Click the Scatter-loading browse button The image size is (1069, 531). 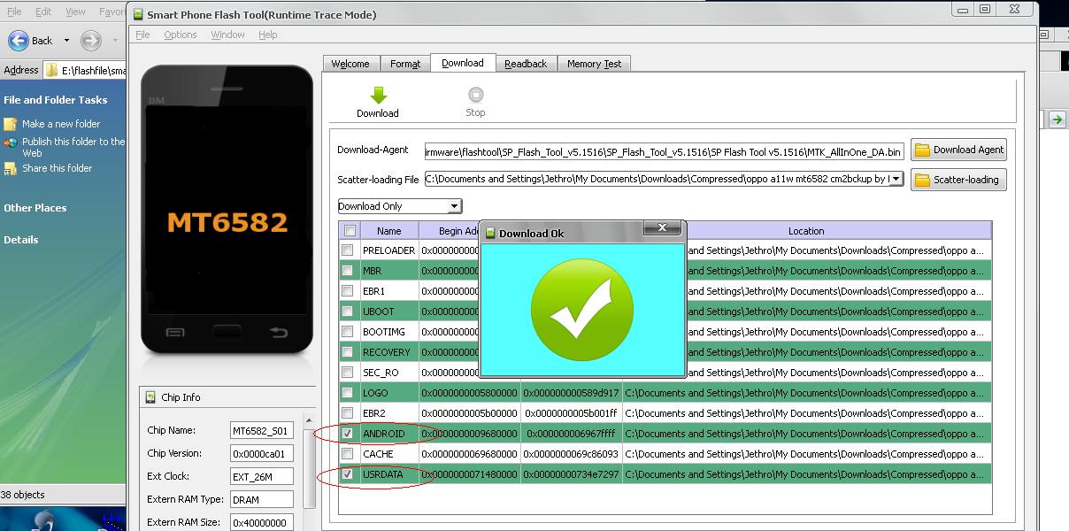[x=958, y=180]
